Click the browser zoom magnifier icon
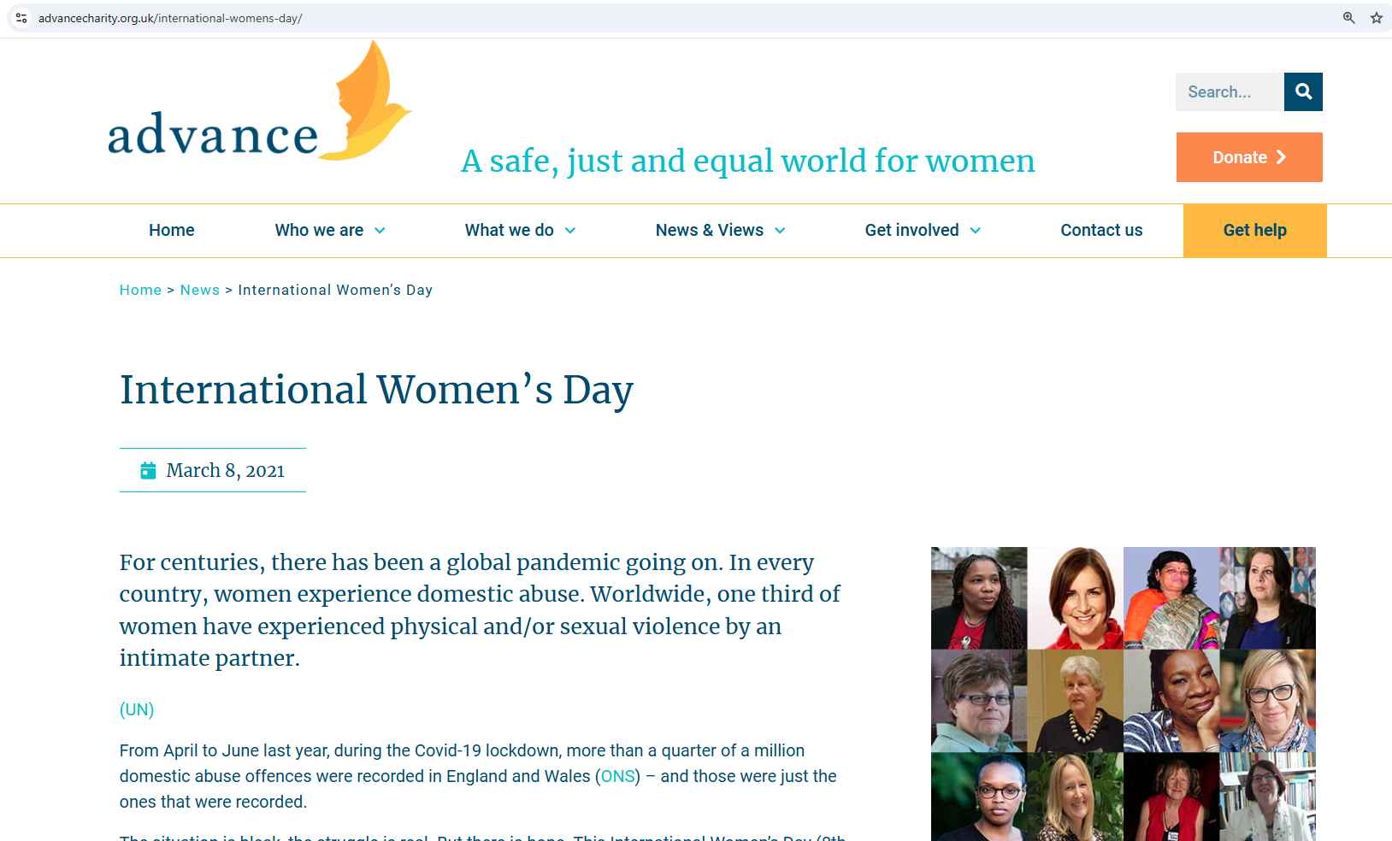This screenshot has width=1392, height=841. click(x=1348, y=18)
